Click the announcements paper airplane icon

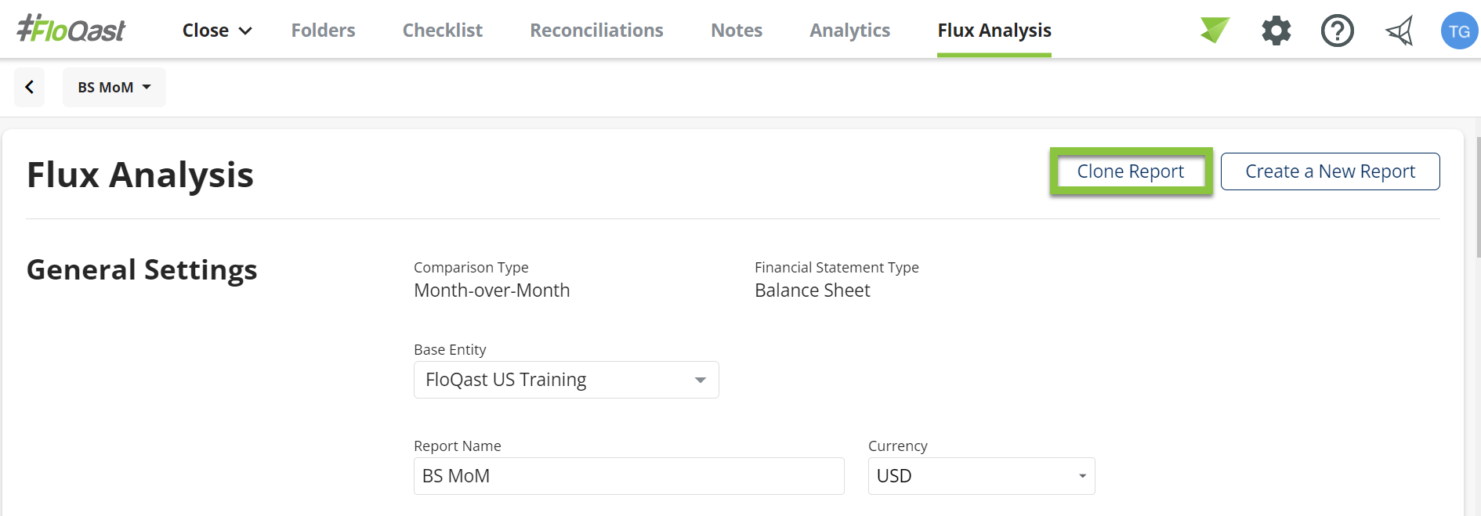pos(1400,31)
